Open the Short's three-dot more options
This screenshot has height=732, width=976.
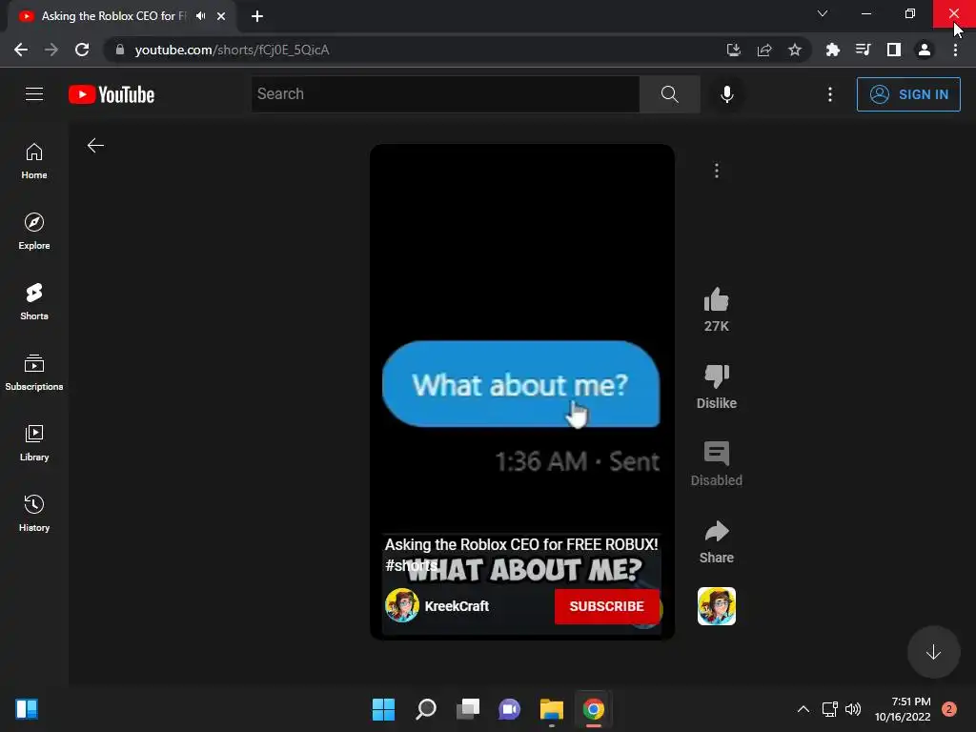point(717,171)
